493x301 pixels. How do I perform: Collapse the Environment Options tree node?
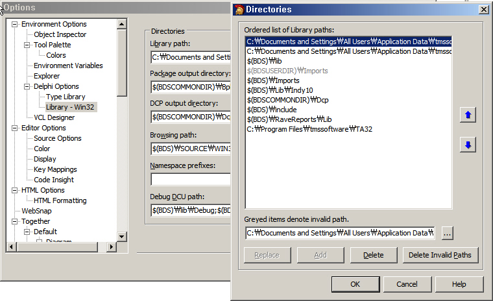[x=16, y=24]
